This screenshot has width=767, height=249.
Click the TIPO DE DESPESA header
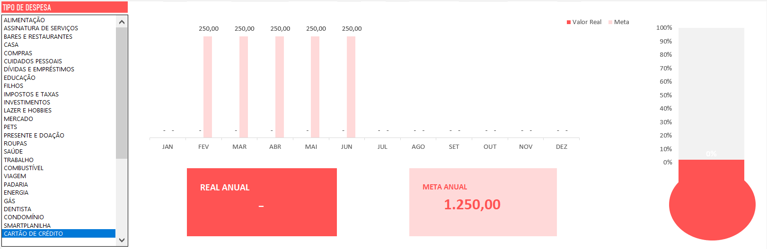64,8
